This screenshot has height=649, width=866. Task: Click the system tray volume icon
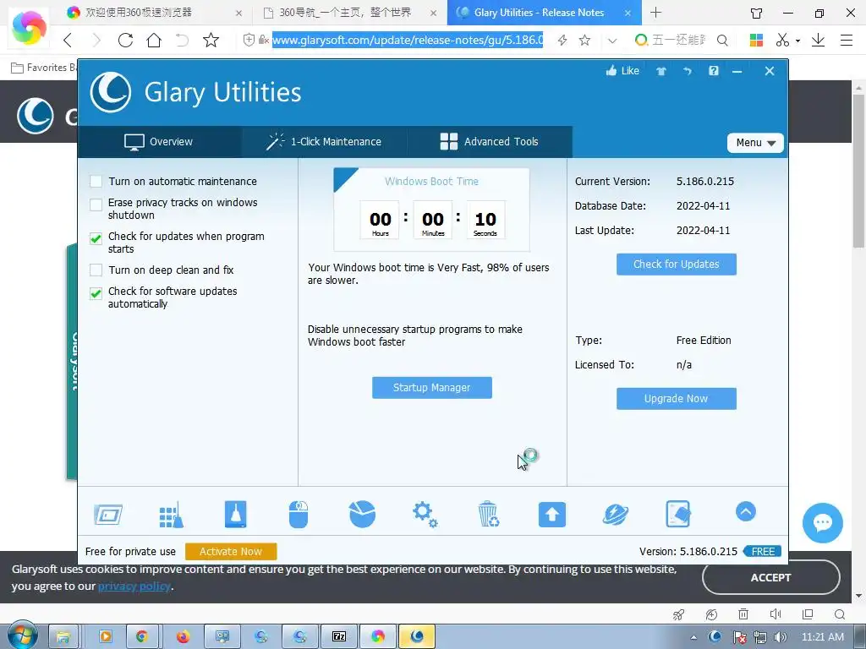click(x=780, y=637)
